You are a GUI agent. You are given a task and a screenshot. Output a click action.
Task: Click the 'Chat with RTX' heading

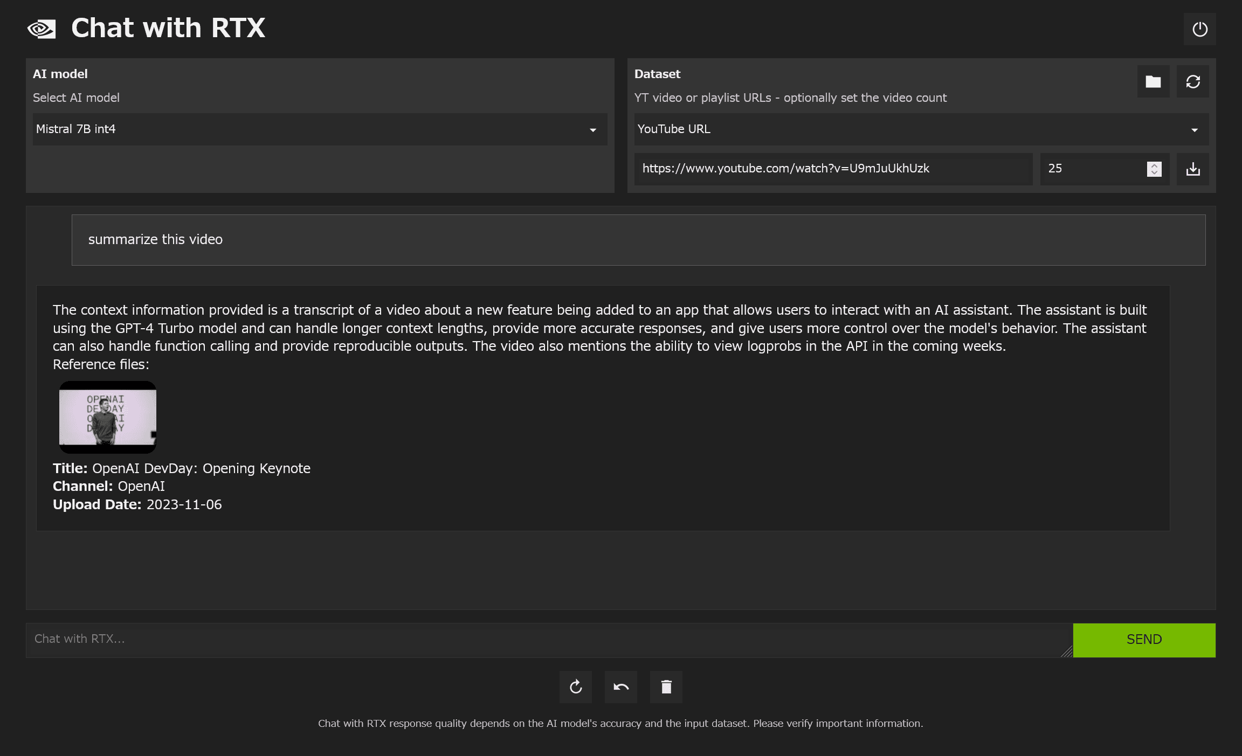point(168,28)
